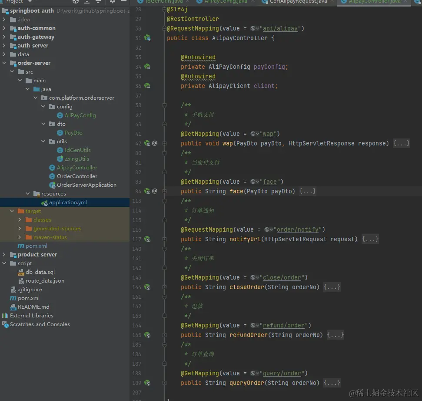Expand the auth-common module

pos(4,28)
